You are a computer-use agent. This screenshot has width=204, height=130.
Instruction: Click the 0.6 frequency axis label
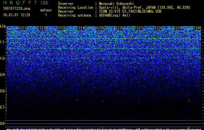(x=3, y=123)
